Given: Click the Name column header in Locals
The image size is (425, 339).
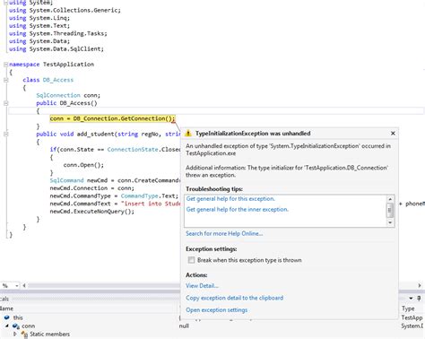Looking at the screenshot, I should [x=6, y=309].
